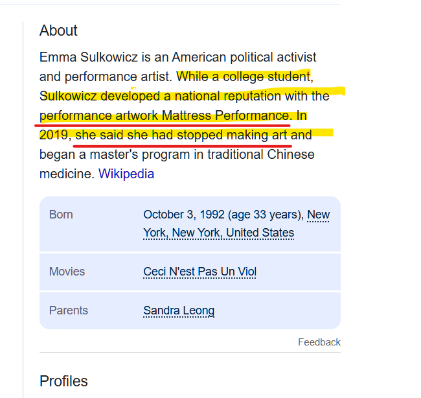The width and height of the screenshot is (421, 398).
Task: Open New York, New York, United States link
Action: [218, 233]
